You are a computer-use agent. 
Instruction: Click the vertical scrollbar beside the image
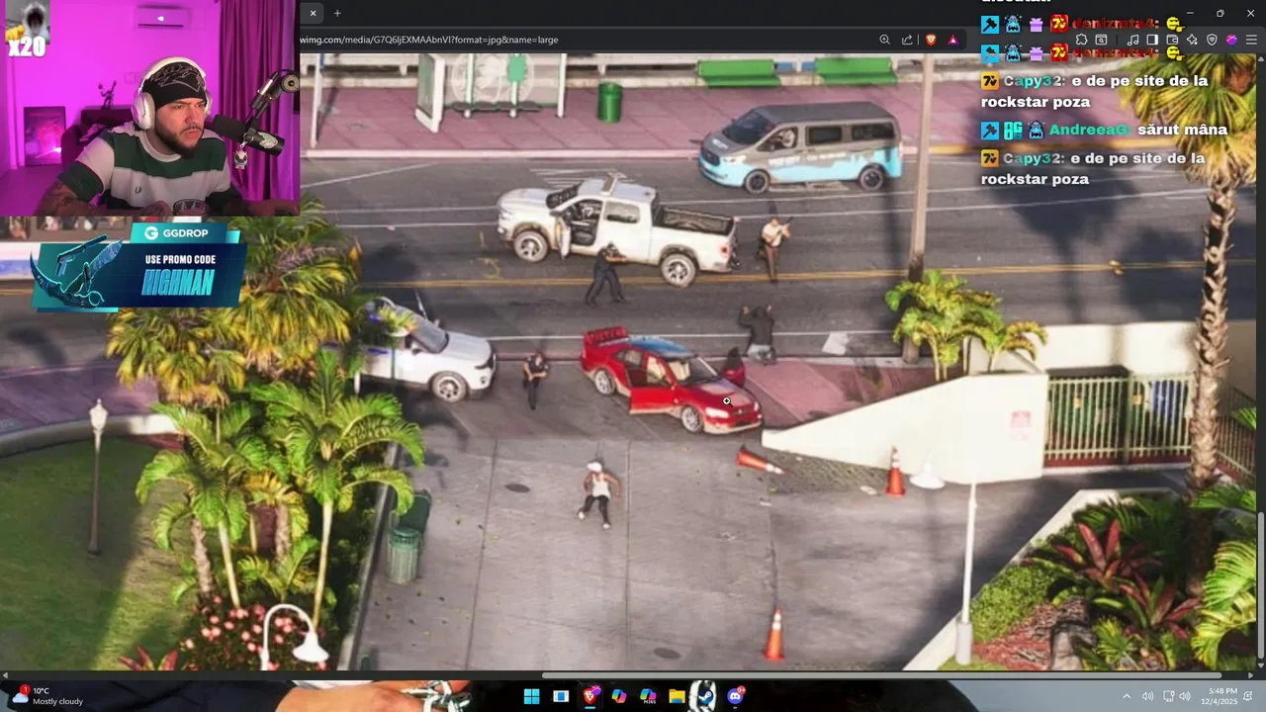1260,583
